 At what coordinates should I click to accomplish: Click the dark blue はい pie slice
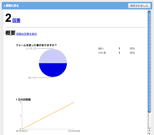(x=53, y=70)
